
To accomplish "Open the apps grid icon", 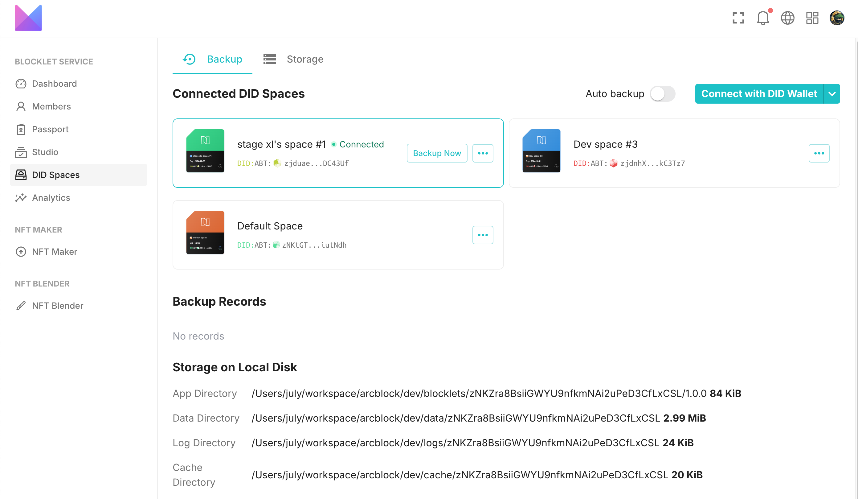I will 812,18.
